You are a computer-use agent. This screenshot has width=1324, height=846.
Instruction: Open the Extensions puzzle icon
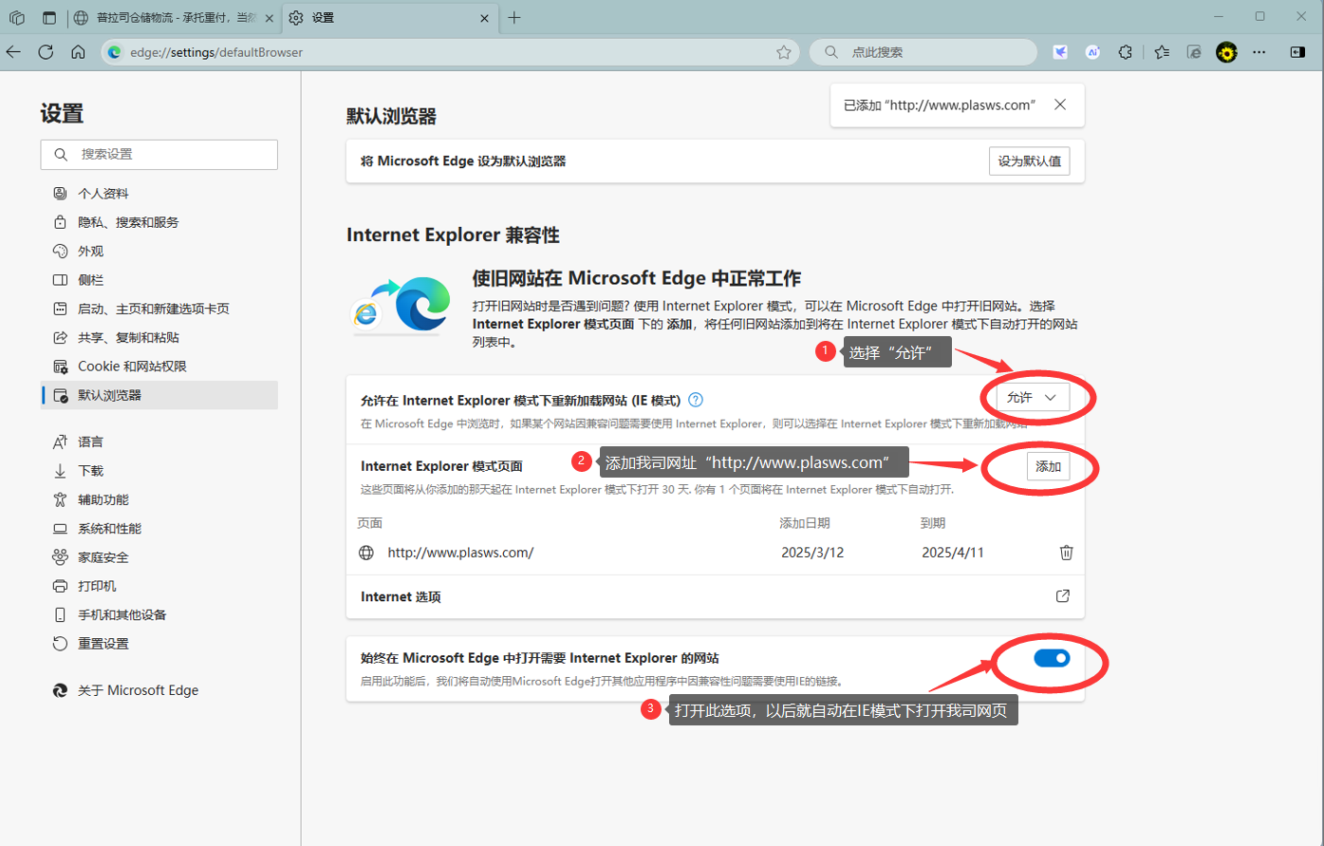point(1125,52)
